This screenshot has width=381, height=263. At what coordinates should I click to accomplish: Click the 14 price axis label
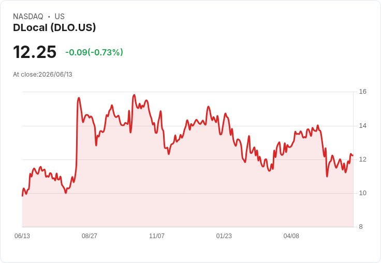tap(363, 126)
